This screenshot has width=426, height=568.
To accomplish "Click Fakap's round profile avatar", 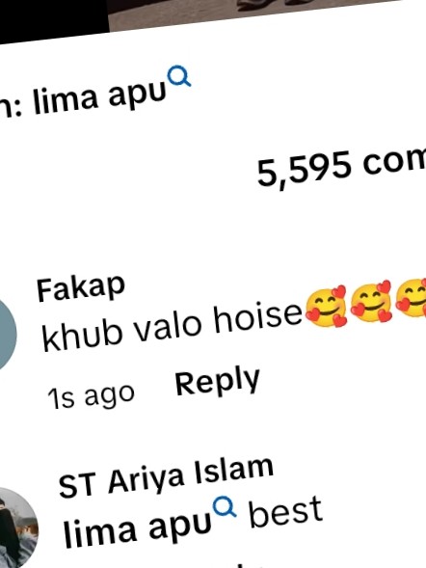I will (4, 332).
